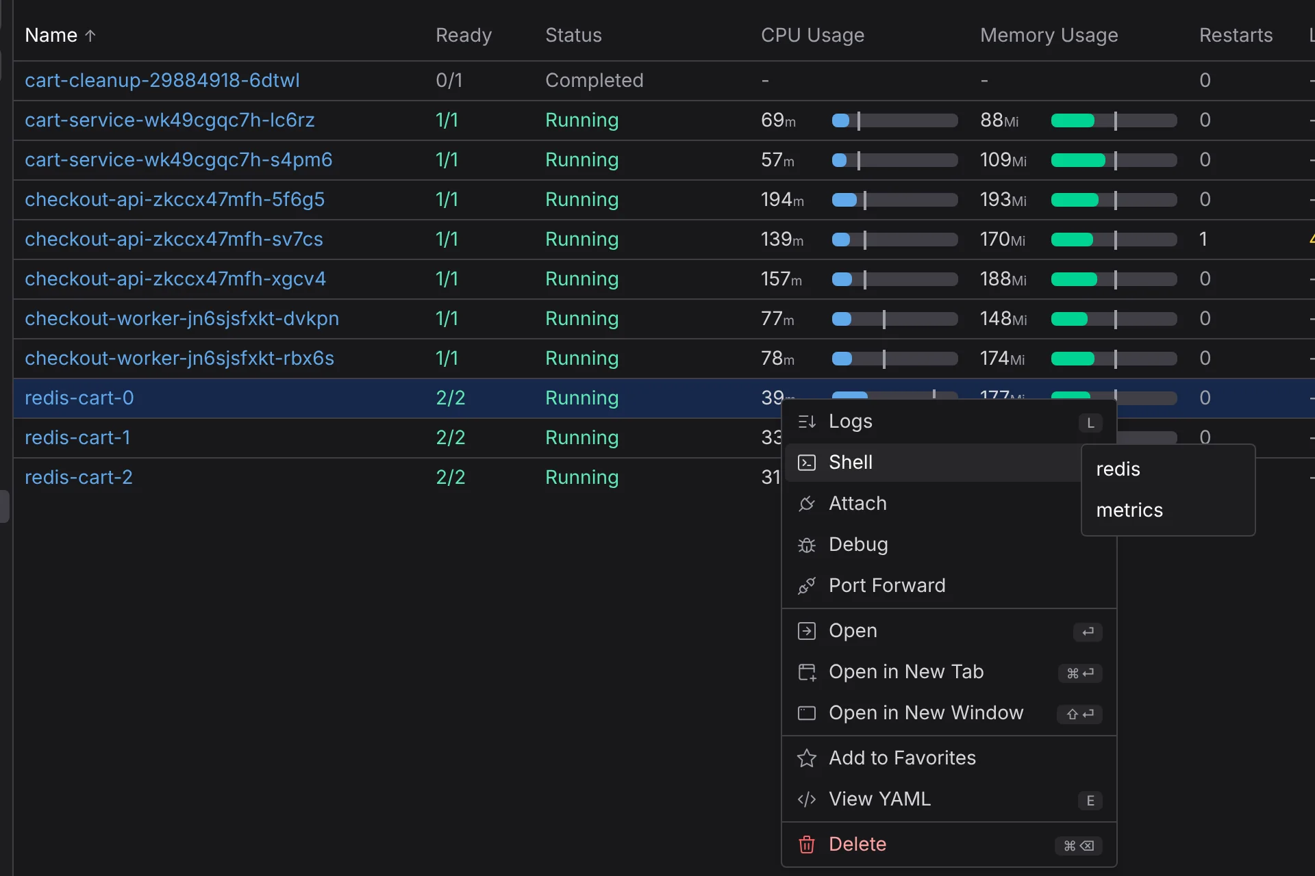The width and height of the screenshot is (1315, 876).
Task: Click the 78m CPU value
Action: pos(777,359)
